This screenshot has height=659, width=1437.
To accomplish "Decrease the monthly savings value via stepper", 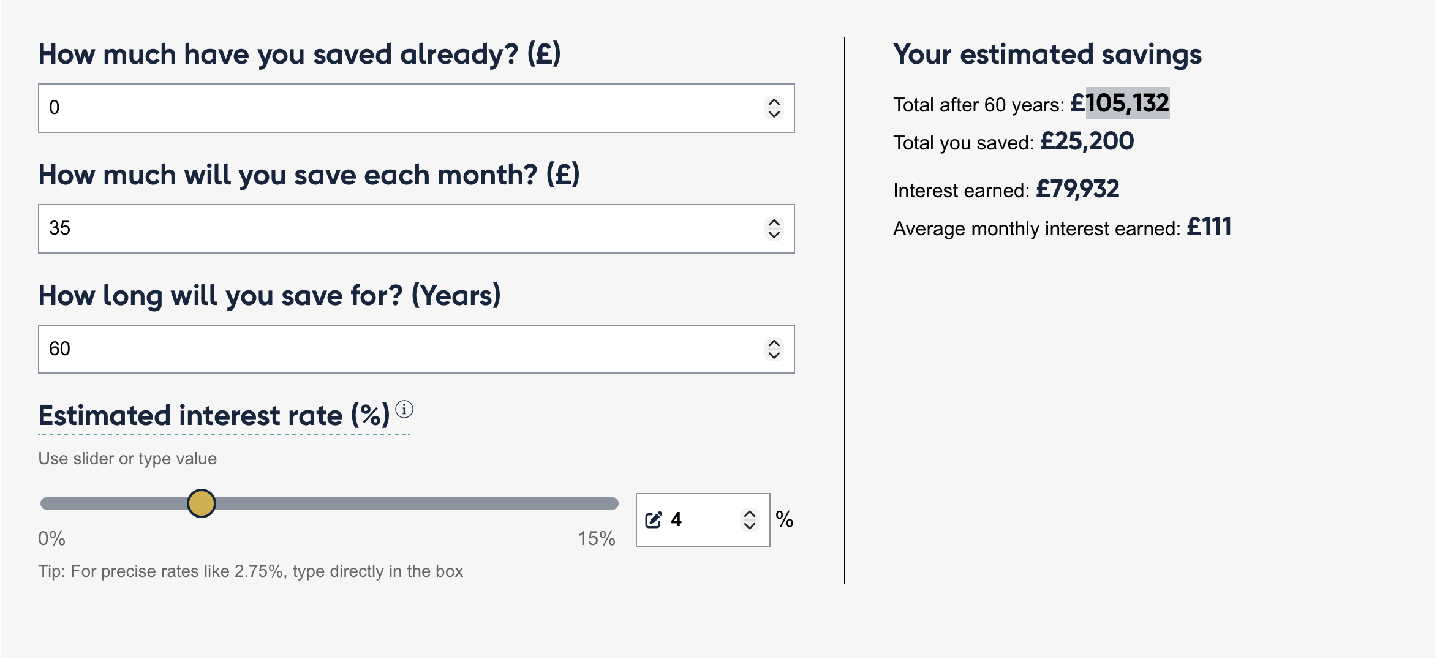I will pos(774,235).
